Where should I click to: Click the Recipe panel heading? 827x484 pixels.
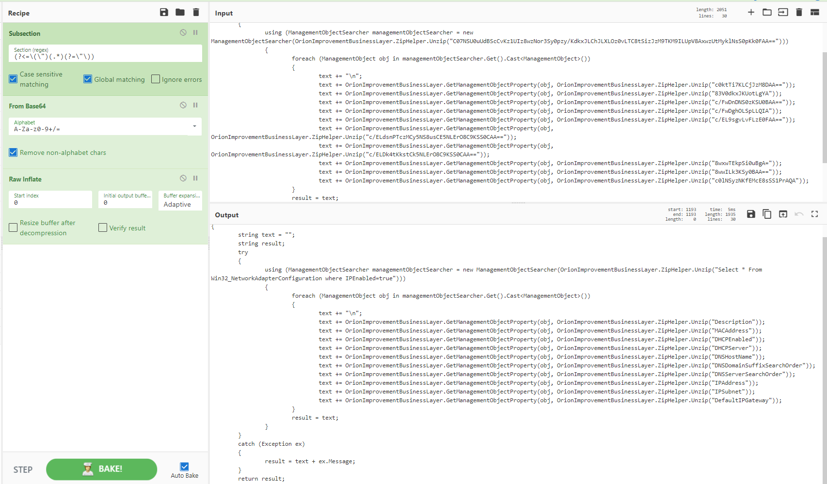[19, 13]
